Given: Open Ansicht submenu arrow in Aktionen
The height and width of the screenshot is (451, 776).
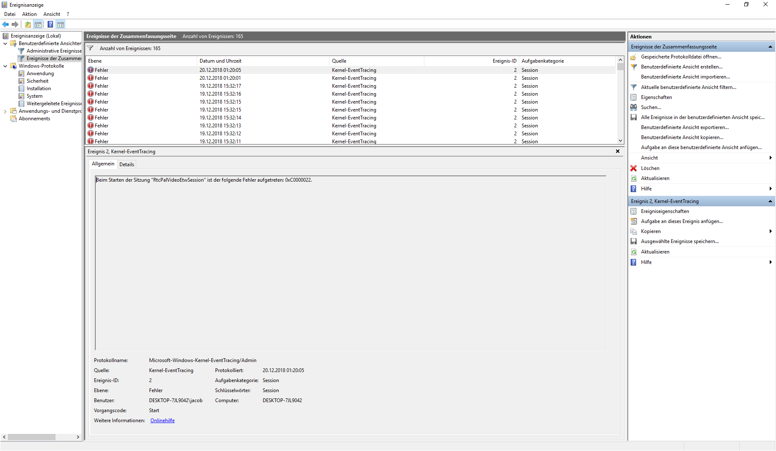Looking at the screenshot, I should point(770,158).
